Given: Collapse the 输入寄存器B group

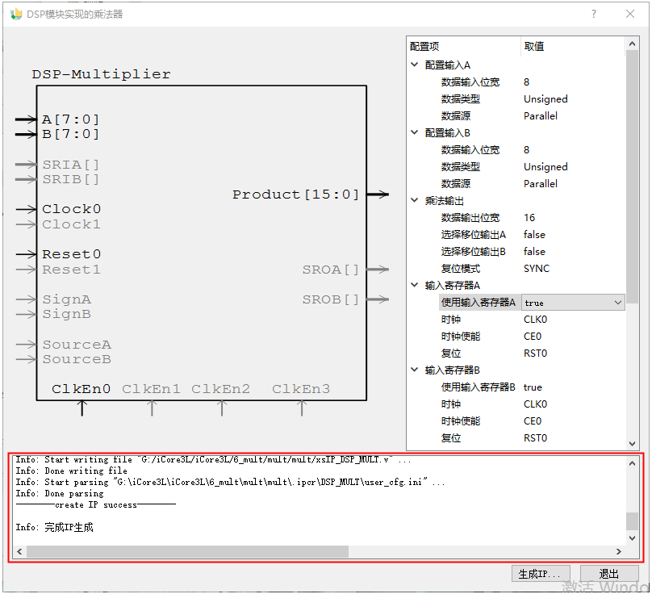Looking at the screenshot, I should point(415,370).
